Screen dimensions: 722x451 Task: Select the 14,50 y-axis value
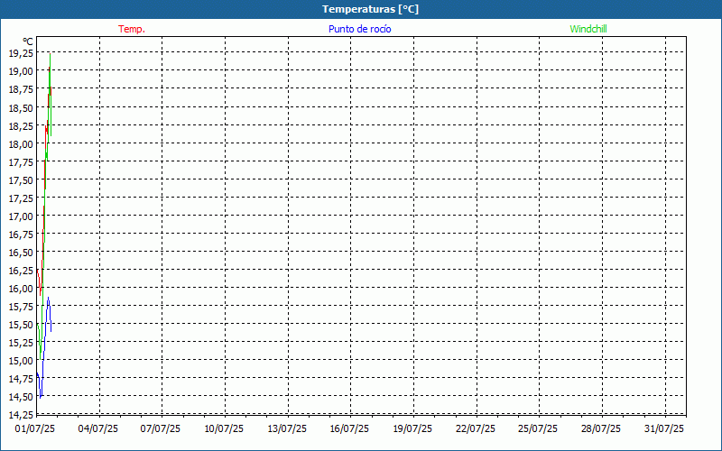[21, 397]
